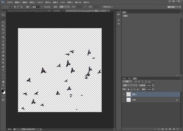The width and height of the screenshot is (183, 131).
Task: Open the layer blend mode dropdown 正常
Action: pyautogui.click(x=130, y=85)
